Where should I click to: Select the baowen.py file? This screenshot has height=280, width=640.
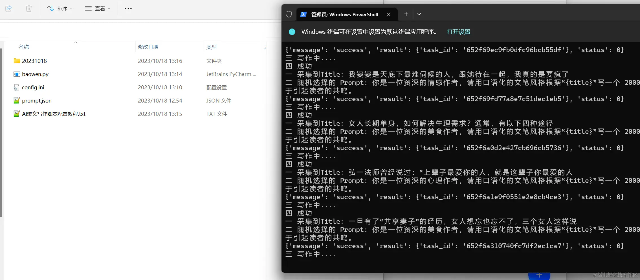(x=35, y=74)
